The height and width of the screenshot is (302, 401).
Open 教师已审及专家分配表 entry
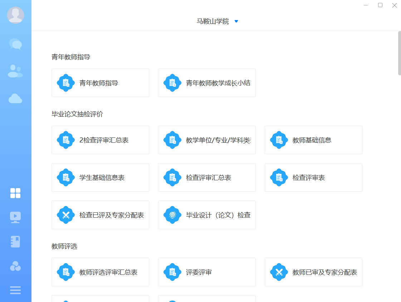313,272
